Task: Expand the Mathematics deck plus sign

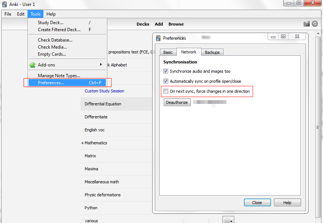Action: click(82, 143)
